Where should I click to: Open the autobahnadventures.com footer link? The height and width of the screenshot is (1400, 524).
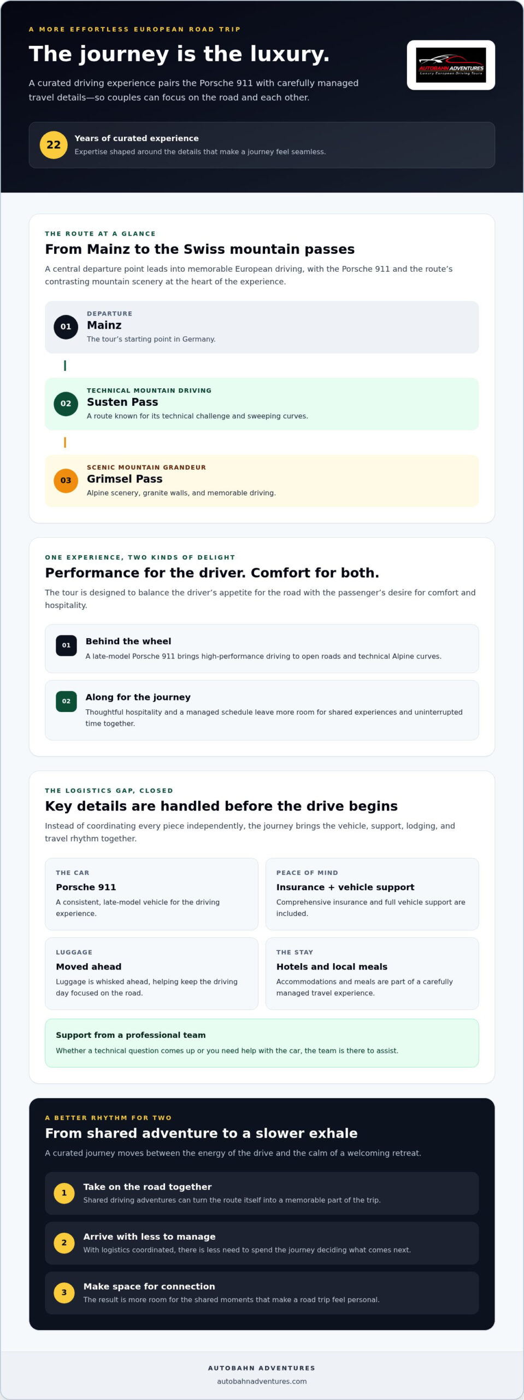click(262, 1381)
